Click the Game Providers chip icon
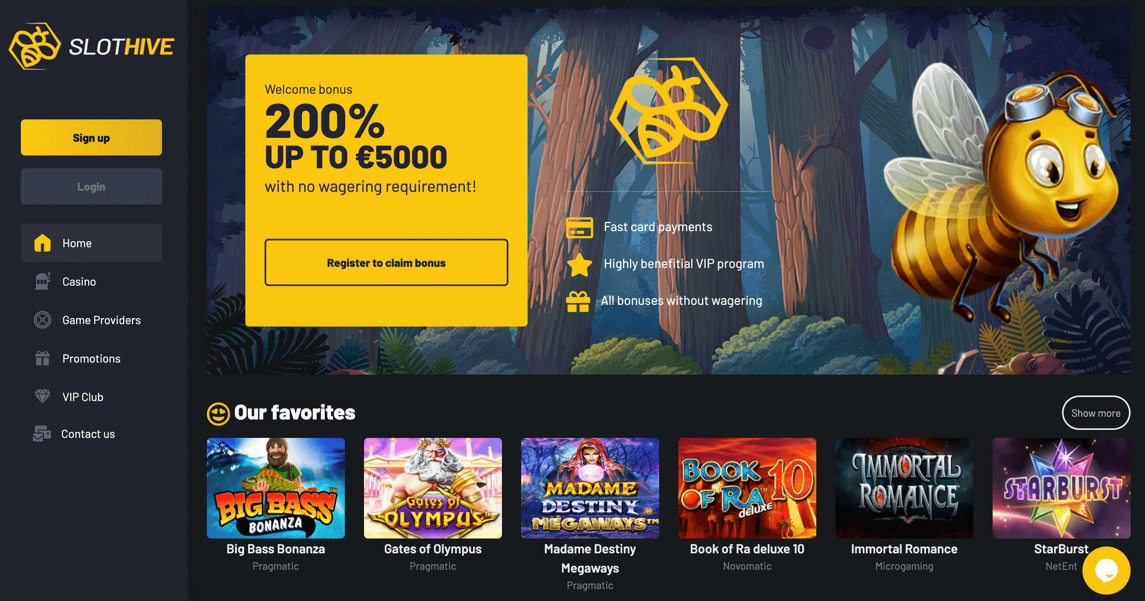 pos(42,320)
